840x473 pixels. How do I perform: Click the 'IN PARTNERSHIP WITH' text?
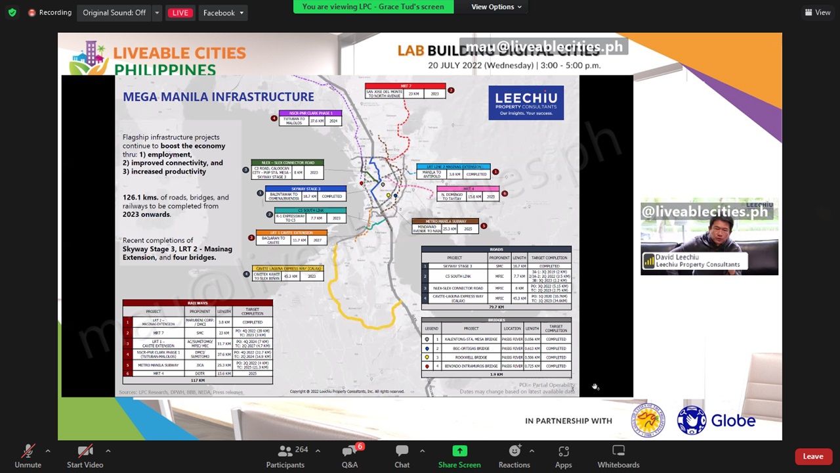(x=568, y=421)
